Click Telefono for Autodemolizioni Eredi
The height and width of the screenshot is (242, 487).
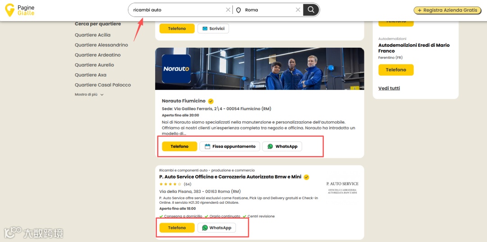396,70
